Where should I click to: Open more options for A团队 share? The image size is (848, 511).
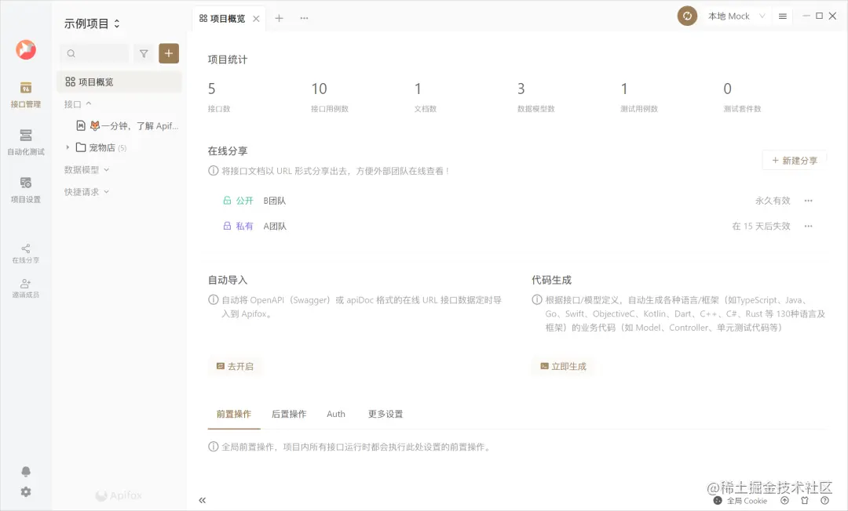pyautogui.click(x=808, y=226)
